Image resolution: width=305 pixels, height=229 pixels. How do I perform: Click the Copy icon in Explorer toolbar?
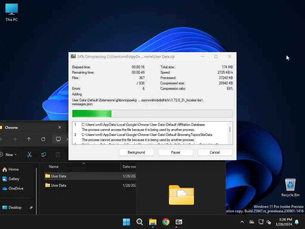click(44, 155)
